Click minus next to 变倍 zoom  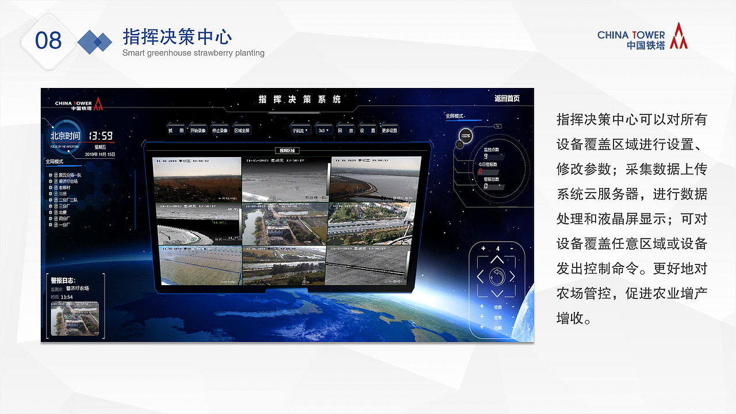point(513,306)
